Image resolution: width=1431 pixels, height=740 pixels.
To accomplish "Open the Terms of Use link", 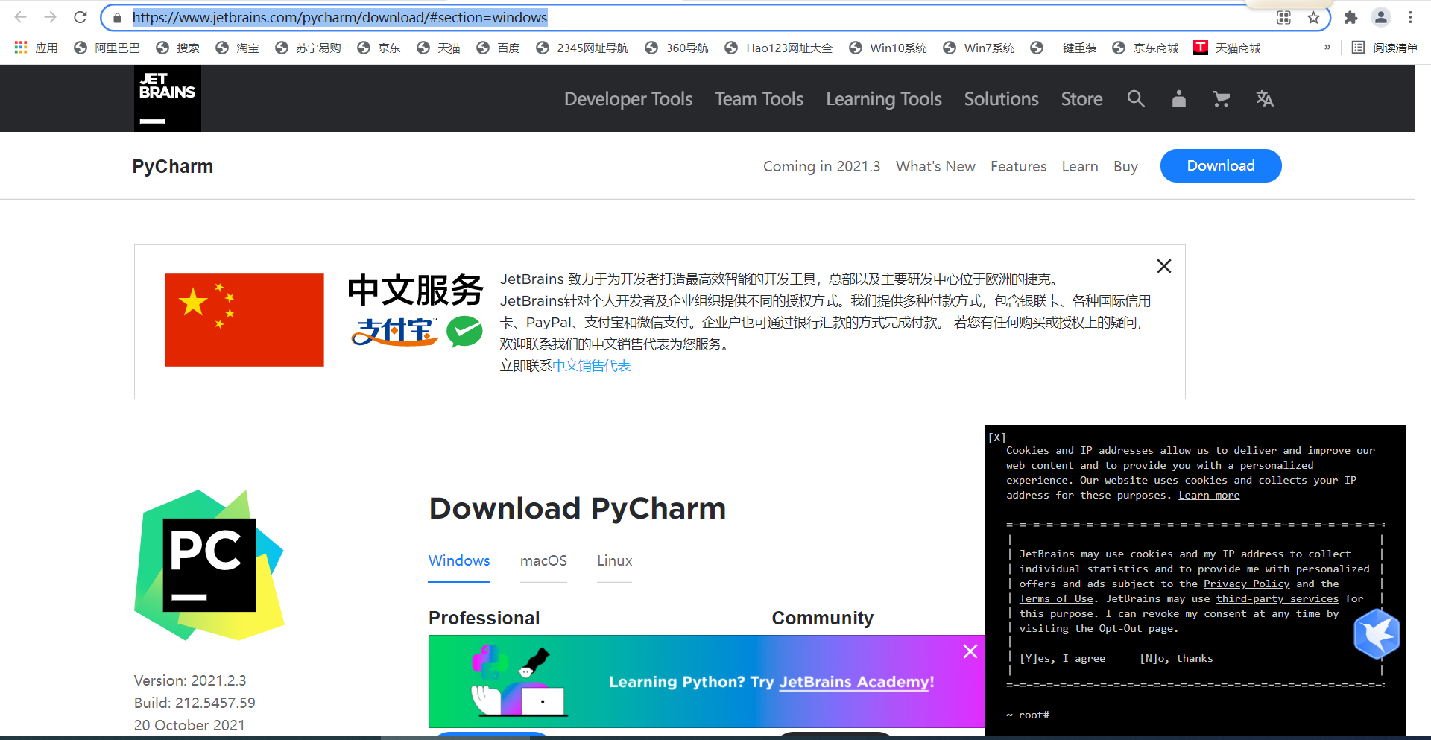I will (1056, 598).
